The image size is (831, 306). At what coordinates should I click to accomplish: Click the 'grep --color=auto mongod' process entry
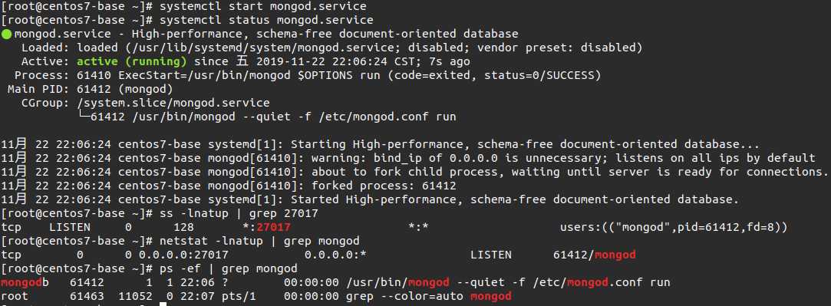coord(429,297)
